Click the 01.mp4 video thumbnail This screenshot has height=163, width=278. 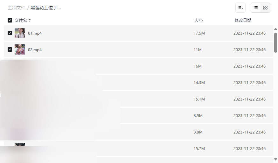coord(20,33)
